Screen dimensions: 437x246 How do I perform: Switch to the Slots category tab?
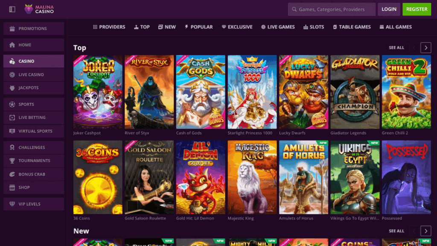tap(314, 27)
